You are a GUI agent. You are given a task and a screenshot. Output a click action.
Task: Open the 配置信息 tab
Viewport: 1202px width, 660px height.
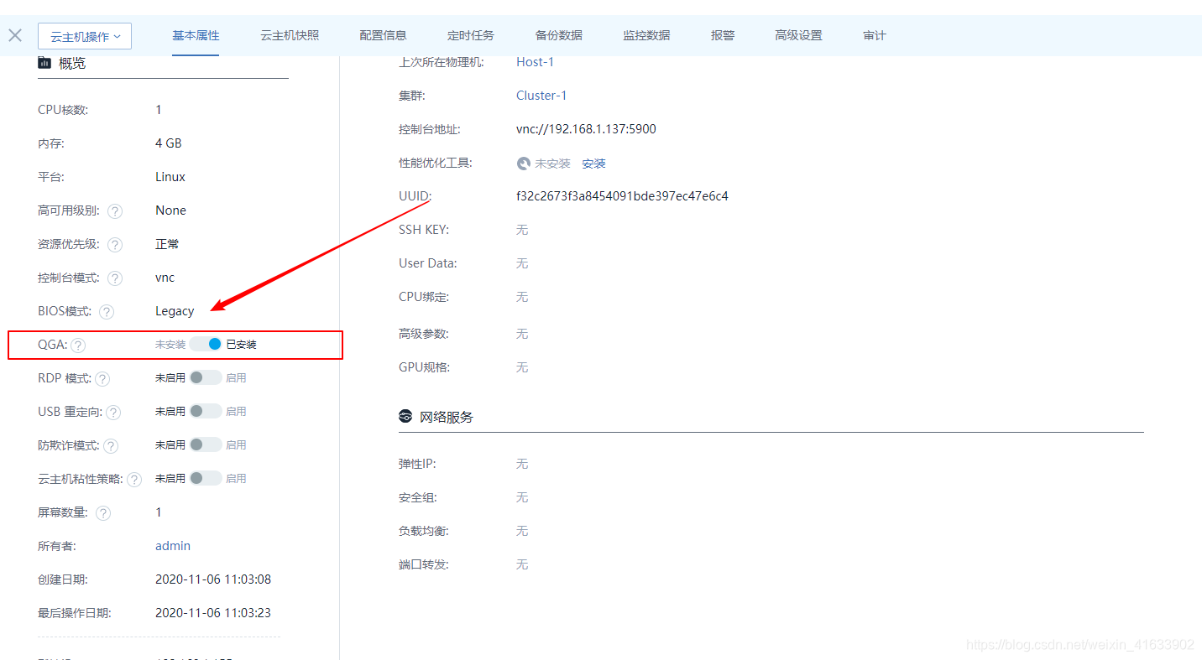pos(383,35)
